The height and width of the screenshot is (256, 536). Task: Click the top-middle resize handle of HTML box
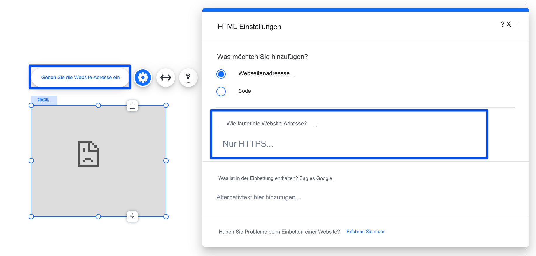[x=98, y=105]
